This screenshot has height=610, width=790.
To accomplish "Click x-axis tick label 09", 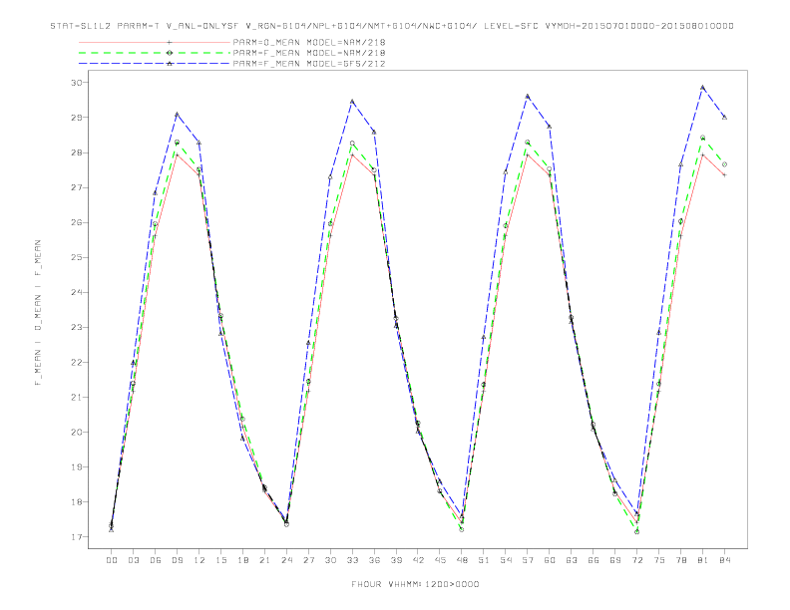I will [177, 560].
